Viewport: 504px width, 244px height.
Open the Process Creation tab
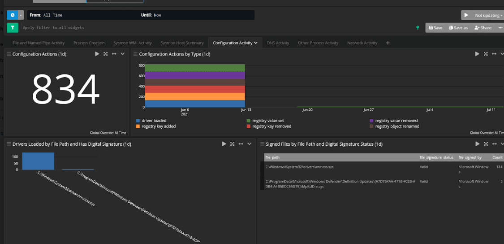coord(89,43)
